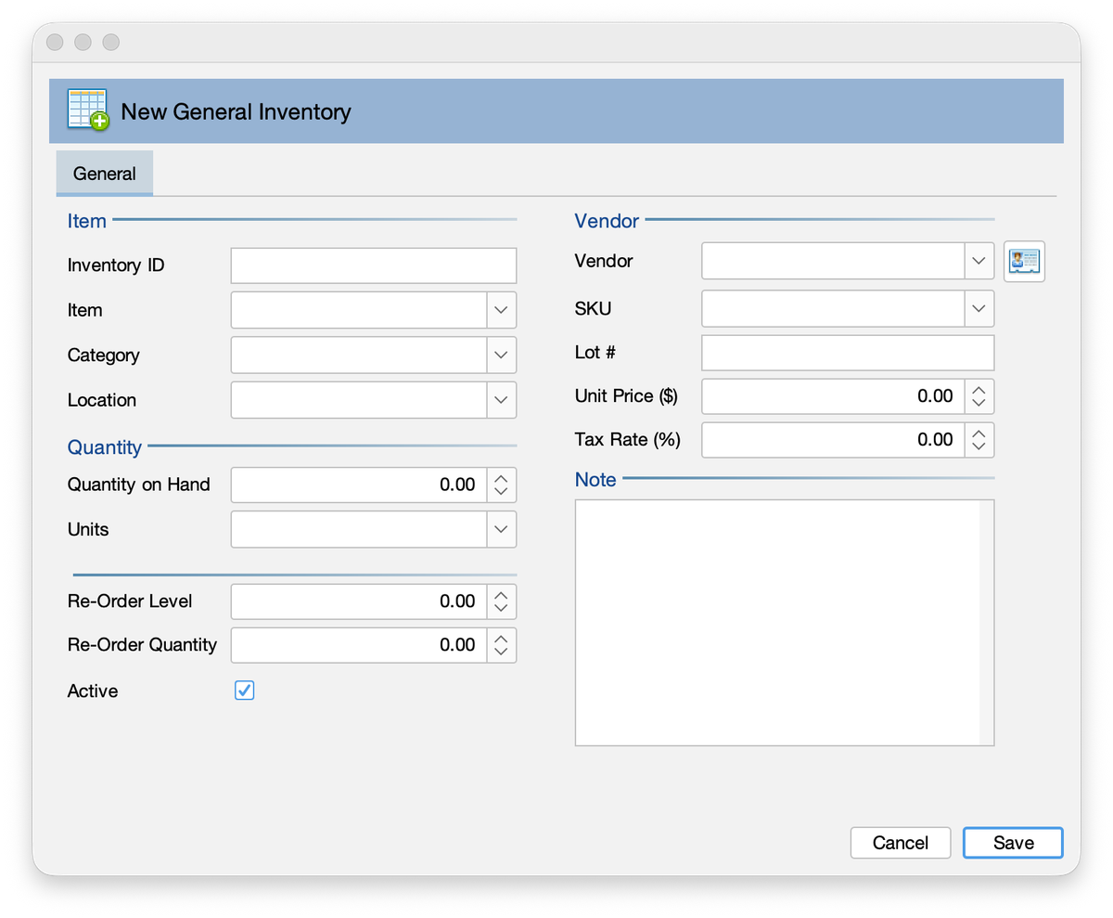
Task: Focus the Inventory ID text field
Action: coord(373,265)
